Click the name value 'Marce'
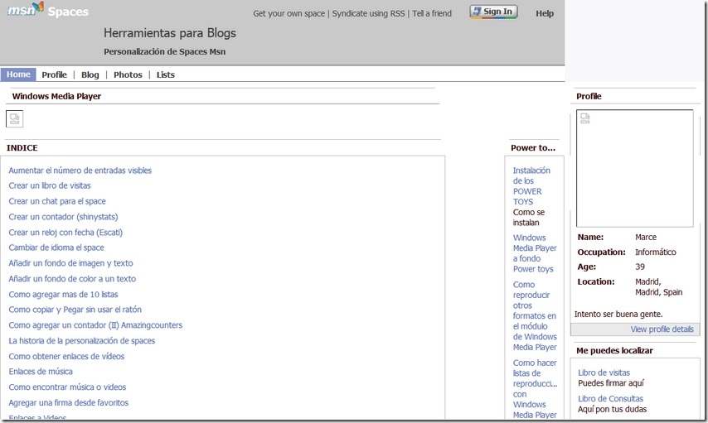 [x=646, y=238]
